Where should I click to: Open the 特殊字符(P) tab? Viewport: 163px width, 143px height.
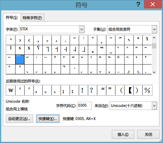tap(32, 18)
